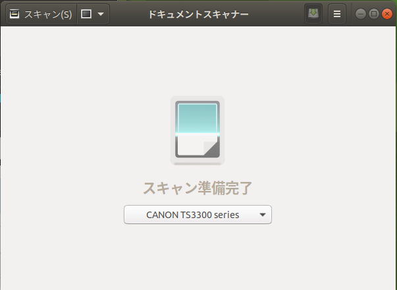Click empty header space right of the title
397x290 pixels.
coord(277,14)
